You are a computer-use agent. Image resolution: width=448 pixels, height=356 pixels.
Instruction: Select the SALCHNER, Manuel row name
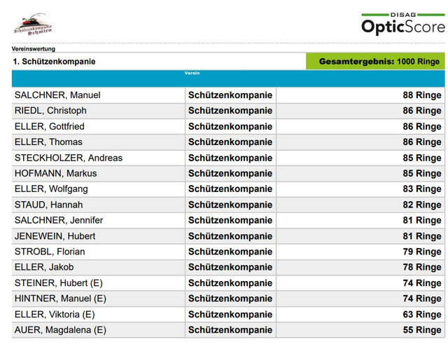[57, 95]
